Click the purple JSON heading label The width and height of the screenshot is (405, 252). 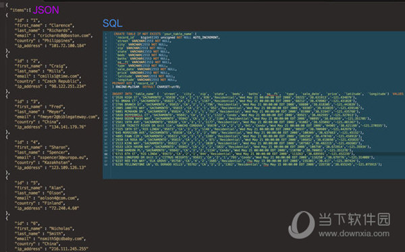(x=46, y=10)
